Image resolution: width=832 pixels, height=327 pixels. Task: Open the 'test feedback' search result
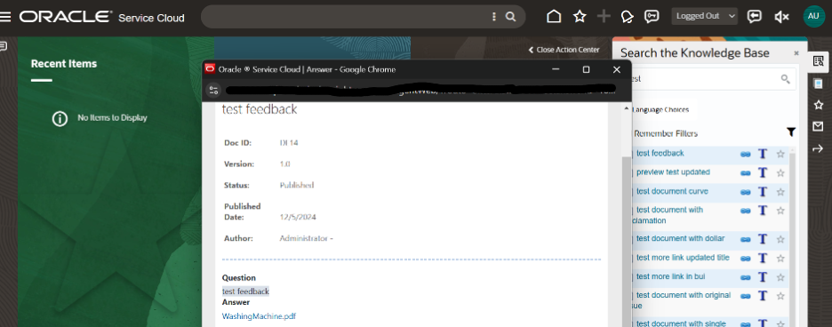pos(660,154)
